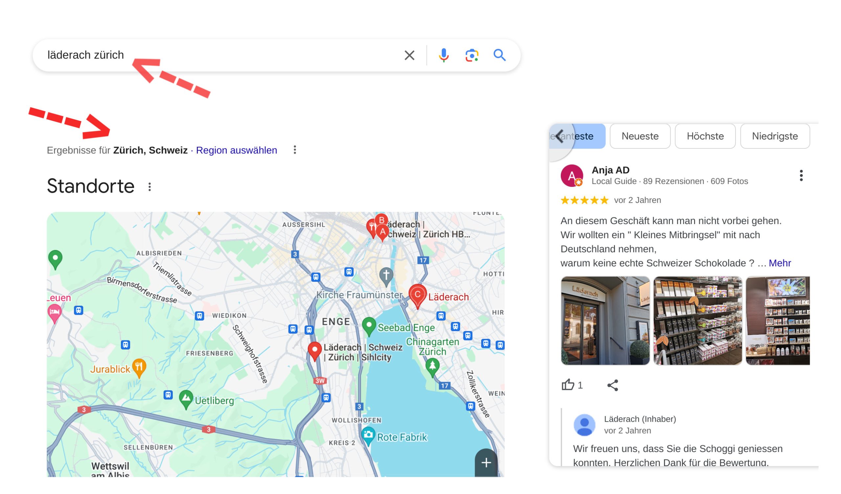This screenshot has width=841, height=494.
Task: Open Region auswählen link
Action: tap(236, 150)
